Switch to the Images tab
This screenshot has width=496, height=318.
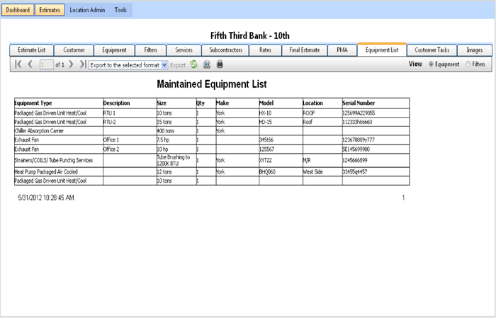(475, 50)
